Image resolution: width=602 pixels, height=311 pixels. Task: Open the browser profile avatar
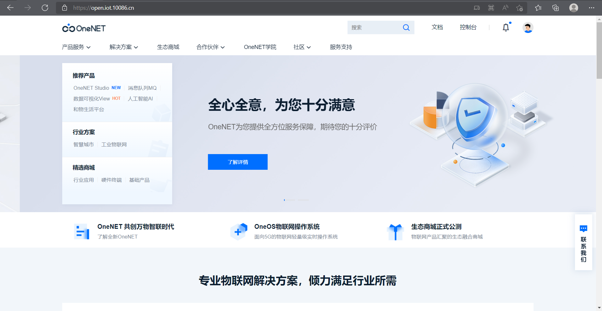click(574, 8)
